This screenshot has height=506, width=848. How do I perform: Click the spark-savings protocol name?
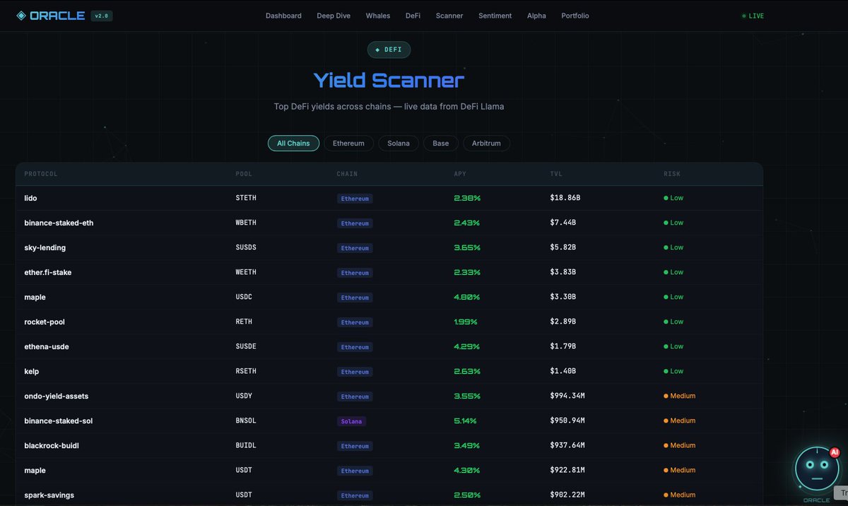pos(49,495)
